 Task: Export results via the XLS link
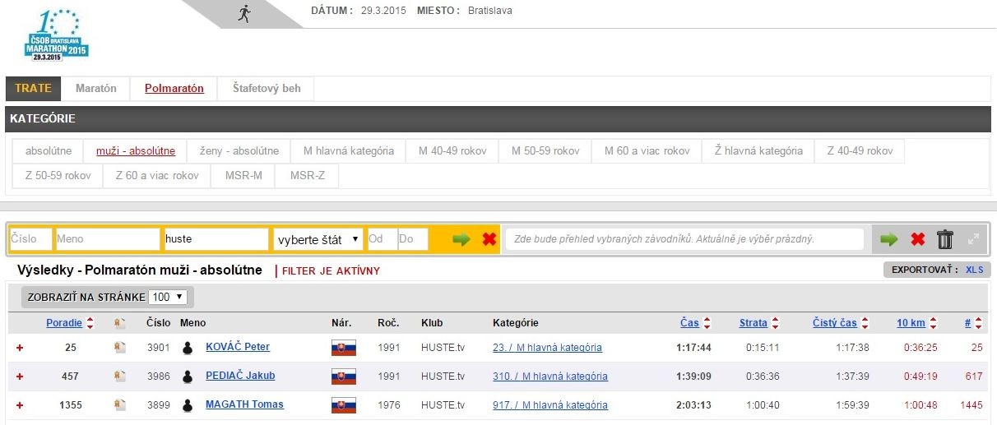tap(974, 270)
